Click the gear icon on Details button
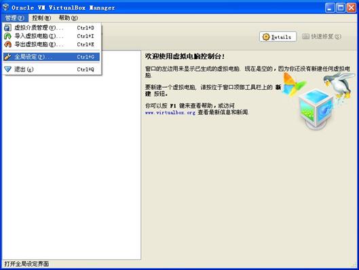This screenshot has width=359, height=270. click(266, 37)
